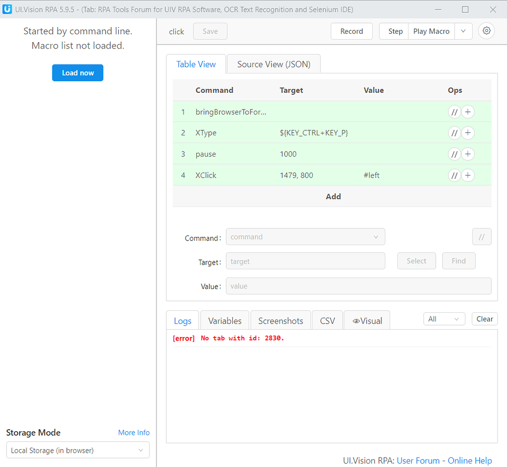The width and height of the screenshot is (507, 467).
Task: Add a new row below the XType command
Action: pos(467,133)
